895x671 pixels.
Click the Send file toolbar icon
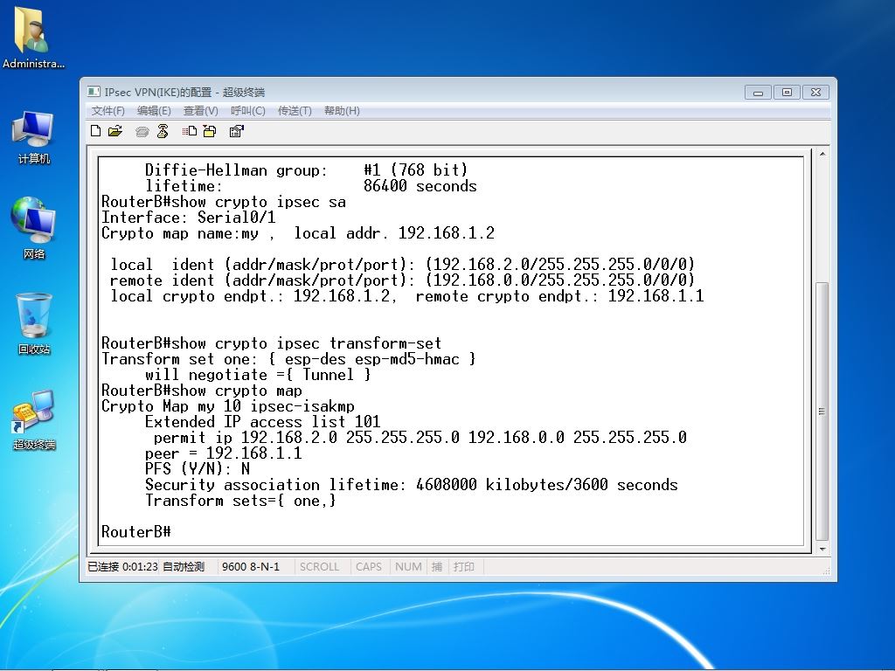click(190, 131)
